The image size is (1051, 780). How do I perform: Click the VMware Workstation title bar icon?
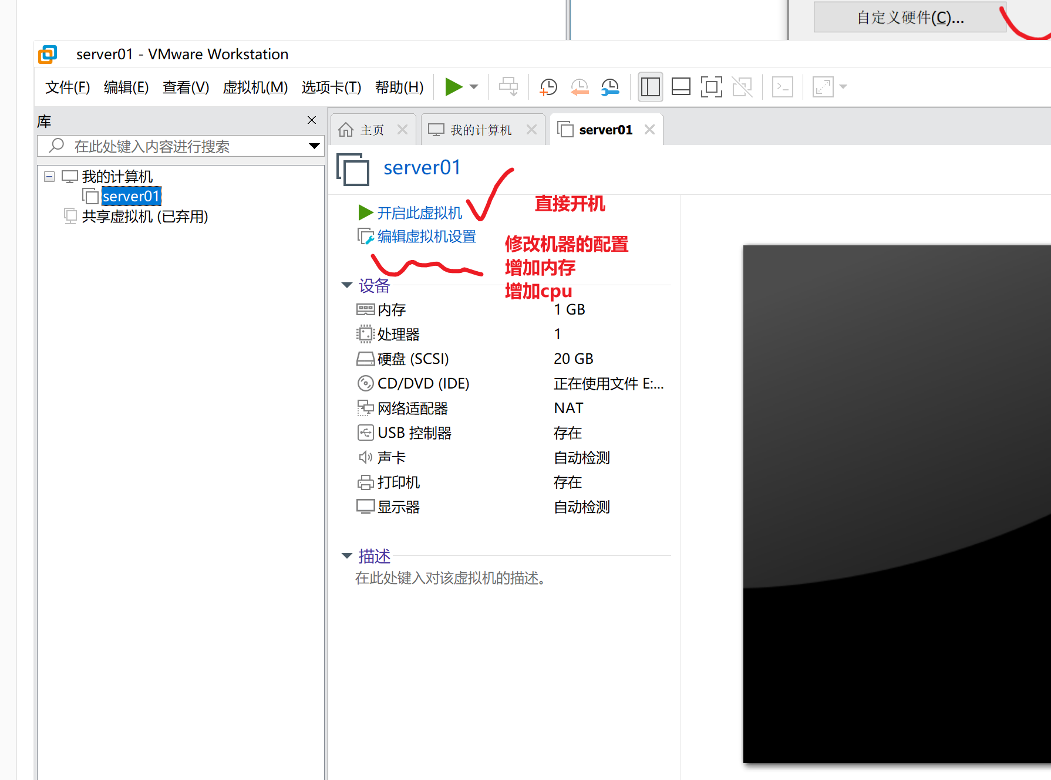click(x=48, y=55)
